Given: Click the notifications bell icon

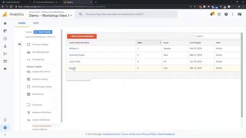Looking at the screenshot, I should click(x=212, y=14).
